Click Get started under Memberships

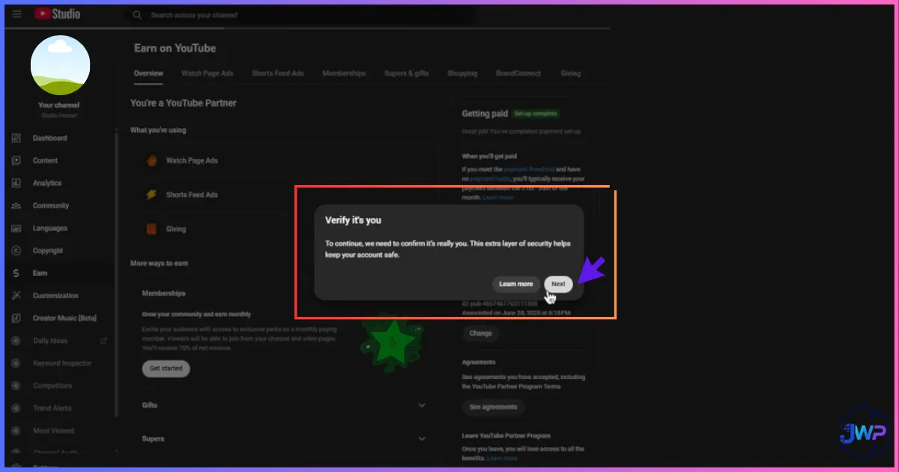click(x=166, y=369)
